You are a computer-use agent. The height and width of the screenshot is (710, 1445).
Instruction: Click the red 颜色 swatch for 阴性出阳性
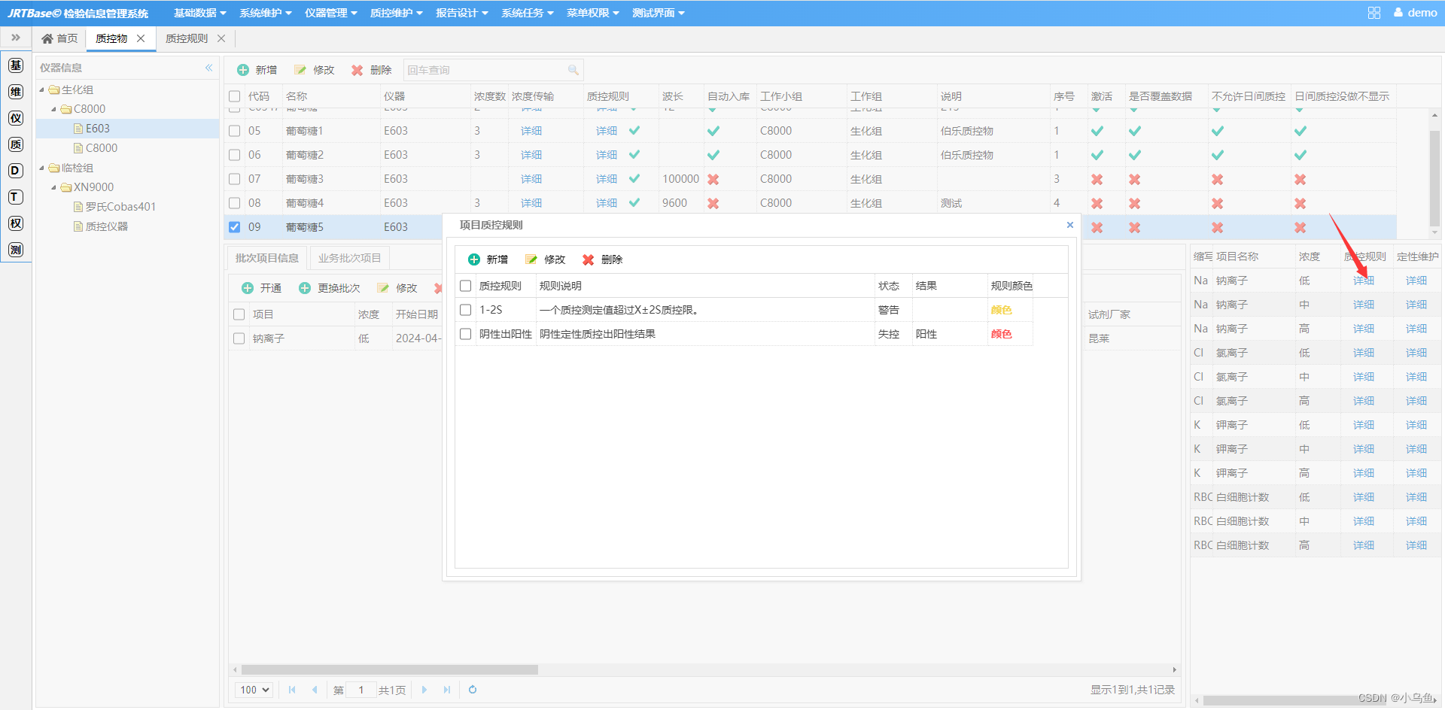pyautogui.click(x=1001, y=334)
